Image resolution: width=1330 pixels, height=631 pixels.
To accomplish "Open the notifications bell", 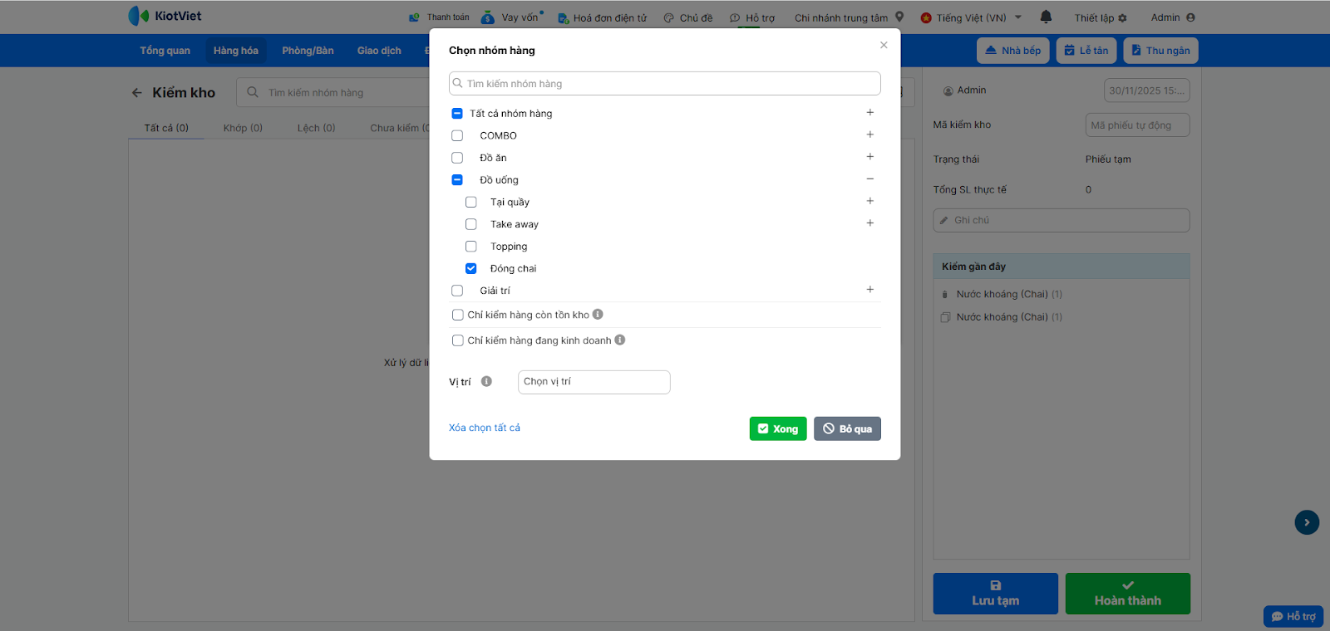I will click(1046, 17).
